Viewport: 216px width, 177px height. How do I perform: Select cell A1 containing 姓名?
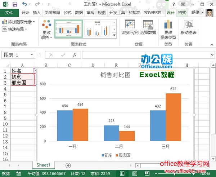(22, 71)
